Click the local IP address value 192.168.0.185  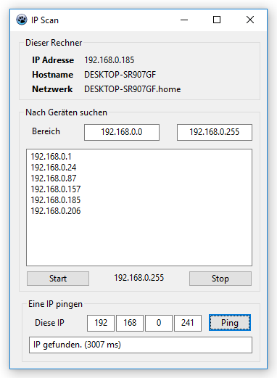pyautogui.click(x=109, y=60)
